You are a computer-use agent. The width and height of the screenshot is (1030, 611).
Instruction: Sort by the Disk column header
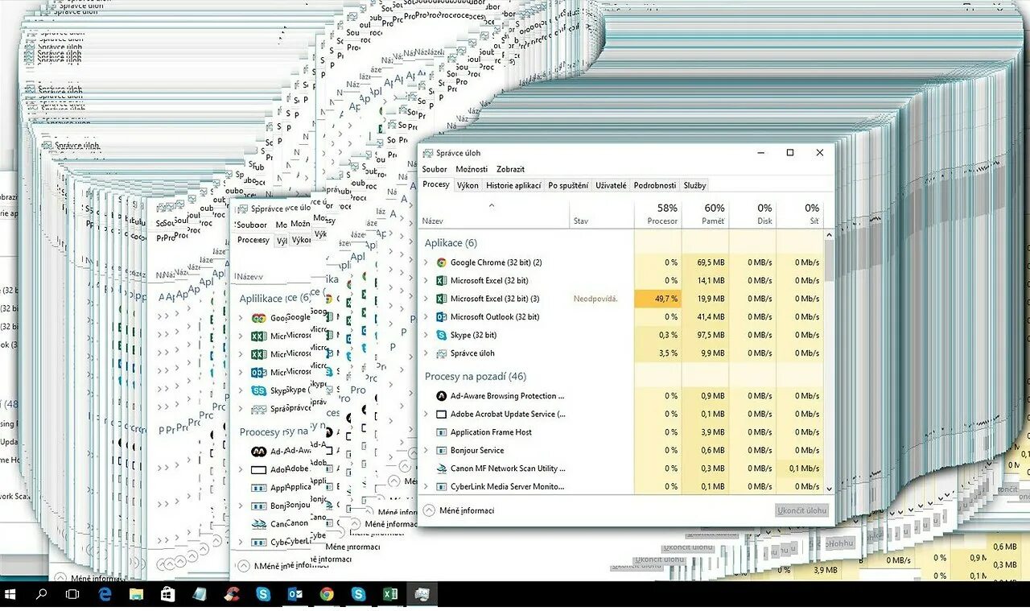(753, 213)
